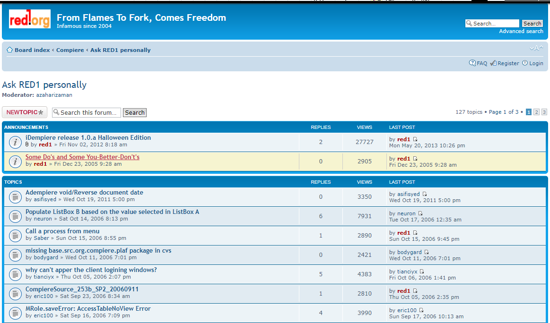View latest post icon for Some Do's row
The height and width of the screenshot is (323, 550).
tap(415, 159)
